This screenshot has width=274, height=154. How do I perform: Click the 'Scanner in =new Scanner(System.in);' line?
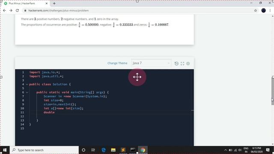click(x=75, y=96)
